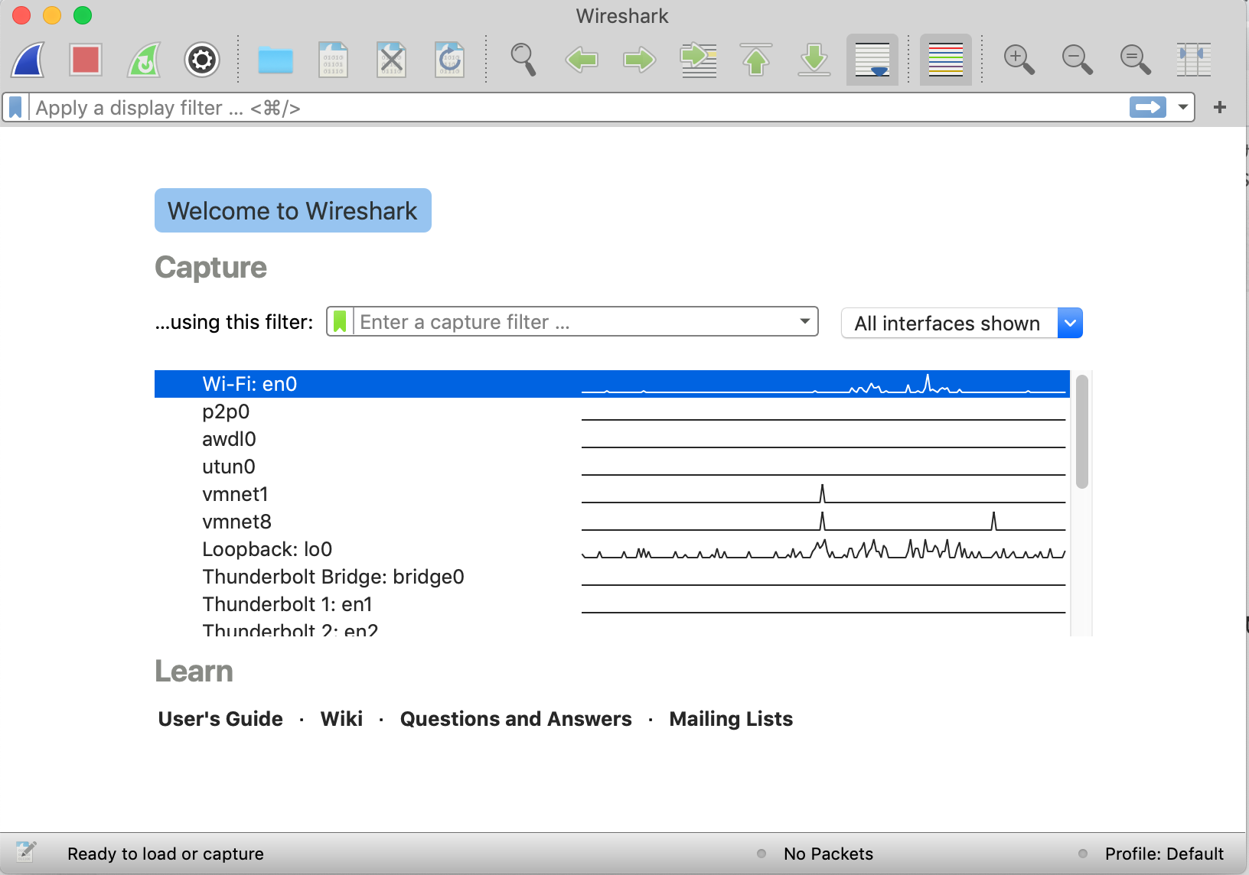Find a packet using the magnifier icon
Image resolution: width=1249 pixels, height=875 pixels.
pyautogui.click(x=523, y=60)
